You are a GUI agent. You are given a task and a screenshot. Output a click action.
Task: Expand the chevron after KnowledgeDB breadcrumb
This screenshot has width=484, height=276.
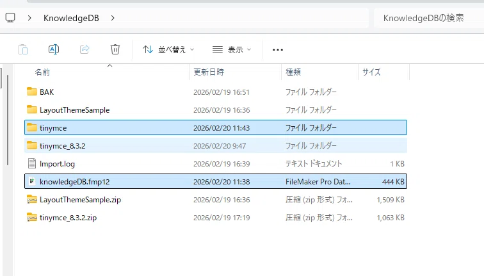tap(113, 18)
